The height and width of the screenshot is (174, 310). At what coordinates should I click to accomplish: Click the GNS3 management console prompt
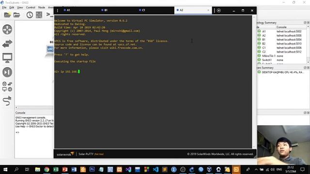coord(17,132)
